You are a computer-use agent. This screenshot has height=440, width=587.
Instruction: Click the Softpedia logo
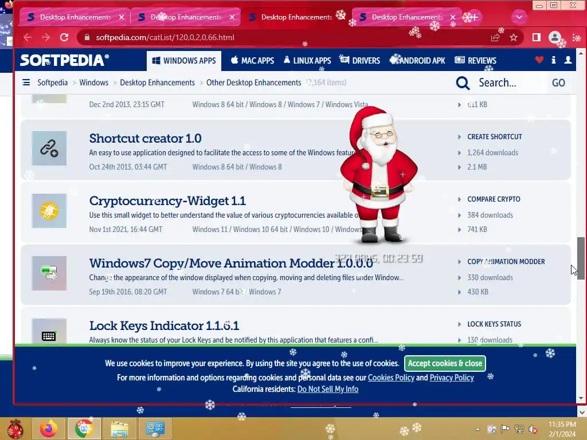(64, 60)
